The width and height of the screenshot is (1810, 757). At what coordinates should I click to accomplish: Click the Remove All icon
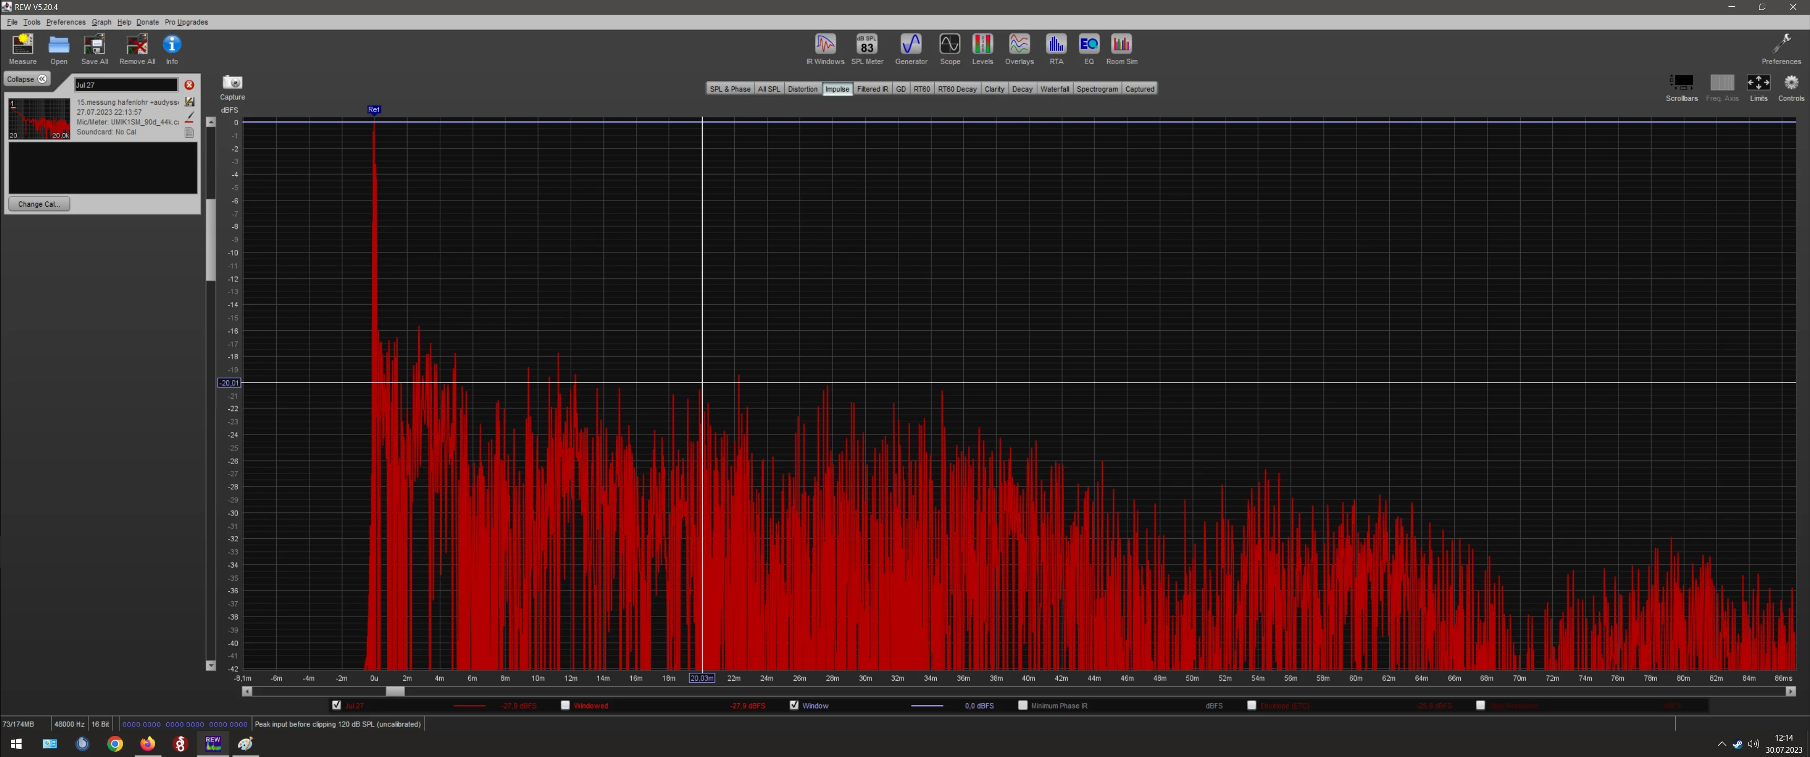pyautogui.click(x=137, y=49)
